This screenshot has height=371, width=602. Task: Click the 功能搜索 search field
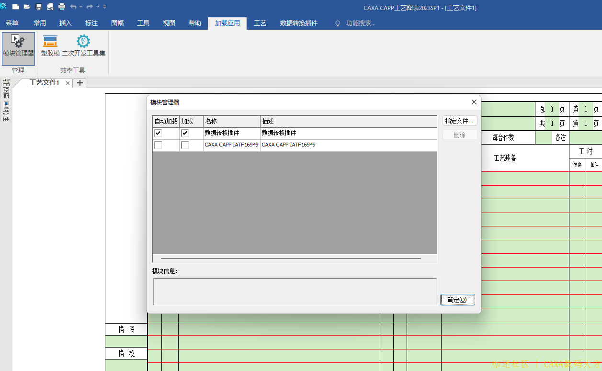[361, 23]
